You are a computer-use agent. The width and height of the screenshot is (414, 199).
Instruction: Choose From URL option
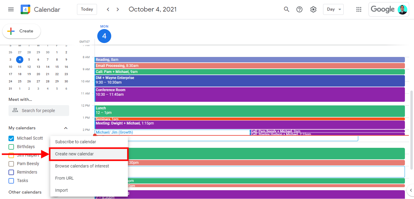[x=89, y=178]
